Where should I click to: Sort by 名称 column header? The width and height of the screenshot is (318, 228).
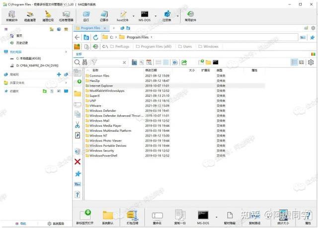point(95,71)
